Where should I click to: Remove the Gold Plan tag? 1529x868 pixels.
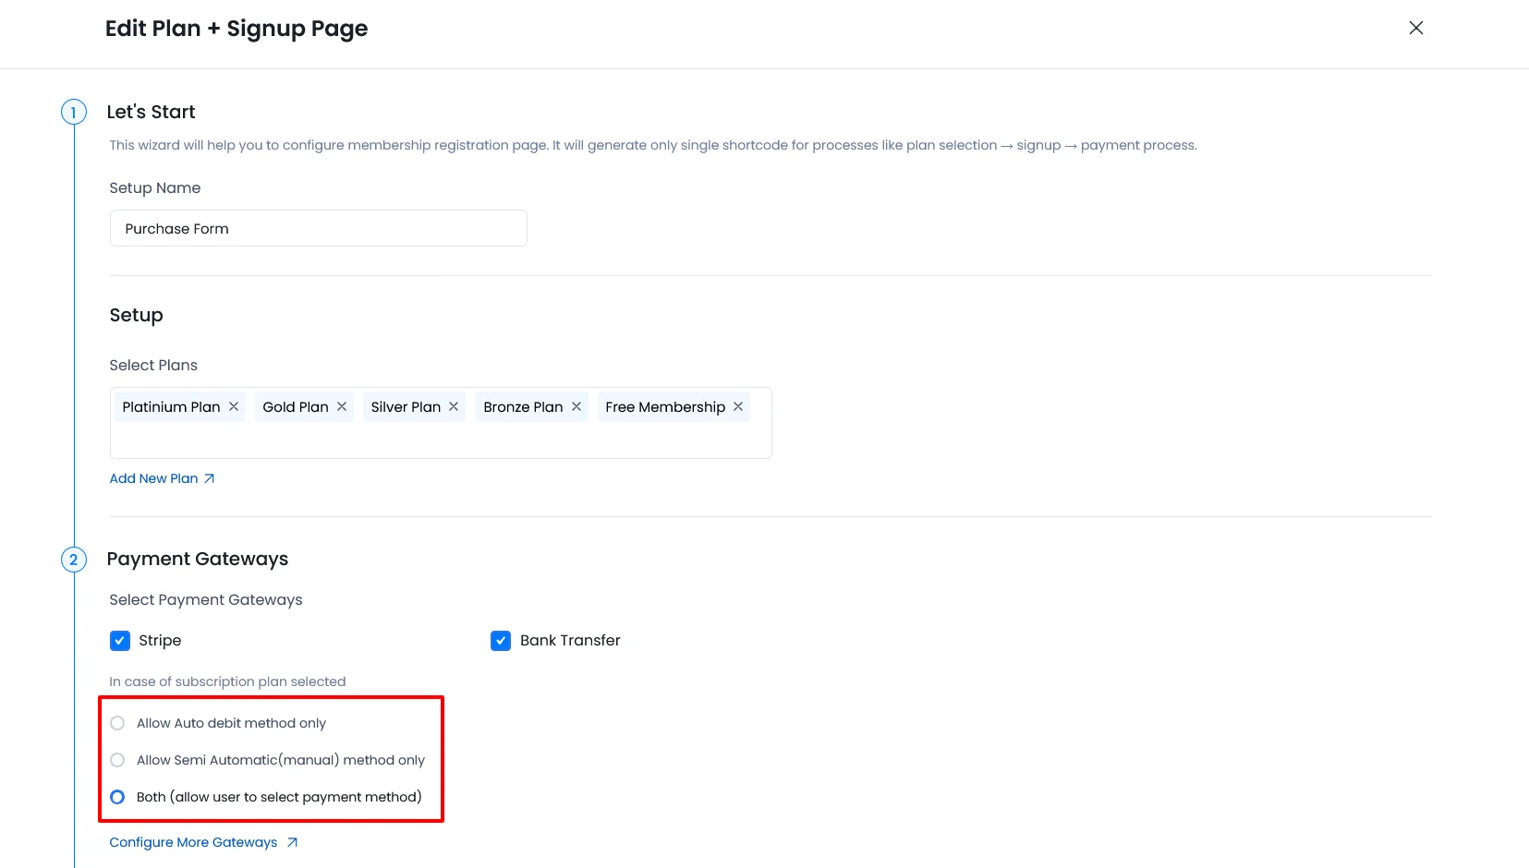341,406
